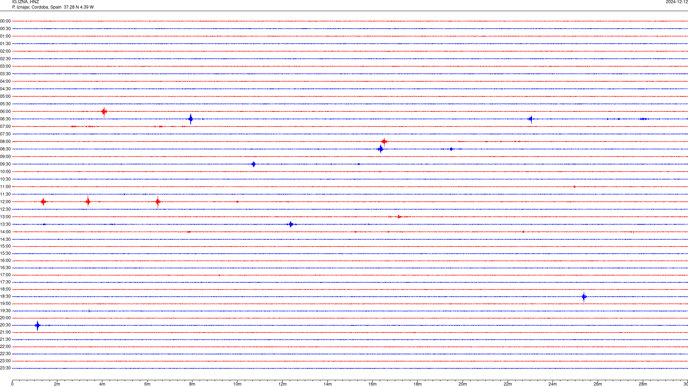Image resolution: width=688 pixels, height=387 pixels.
Task: Click the blue event spike on the 20:30 trace
Action: (x=38, y=326)
